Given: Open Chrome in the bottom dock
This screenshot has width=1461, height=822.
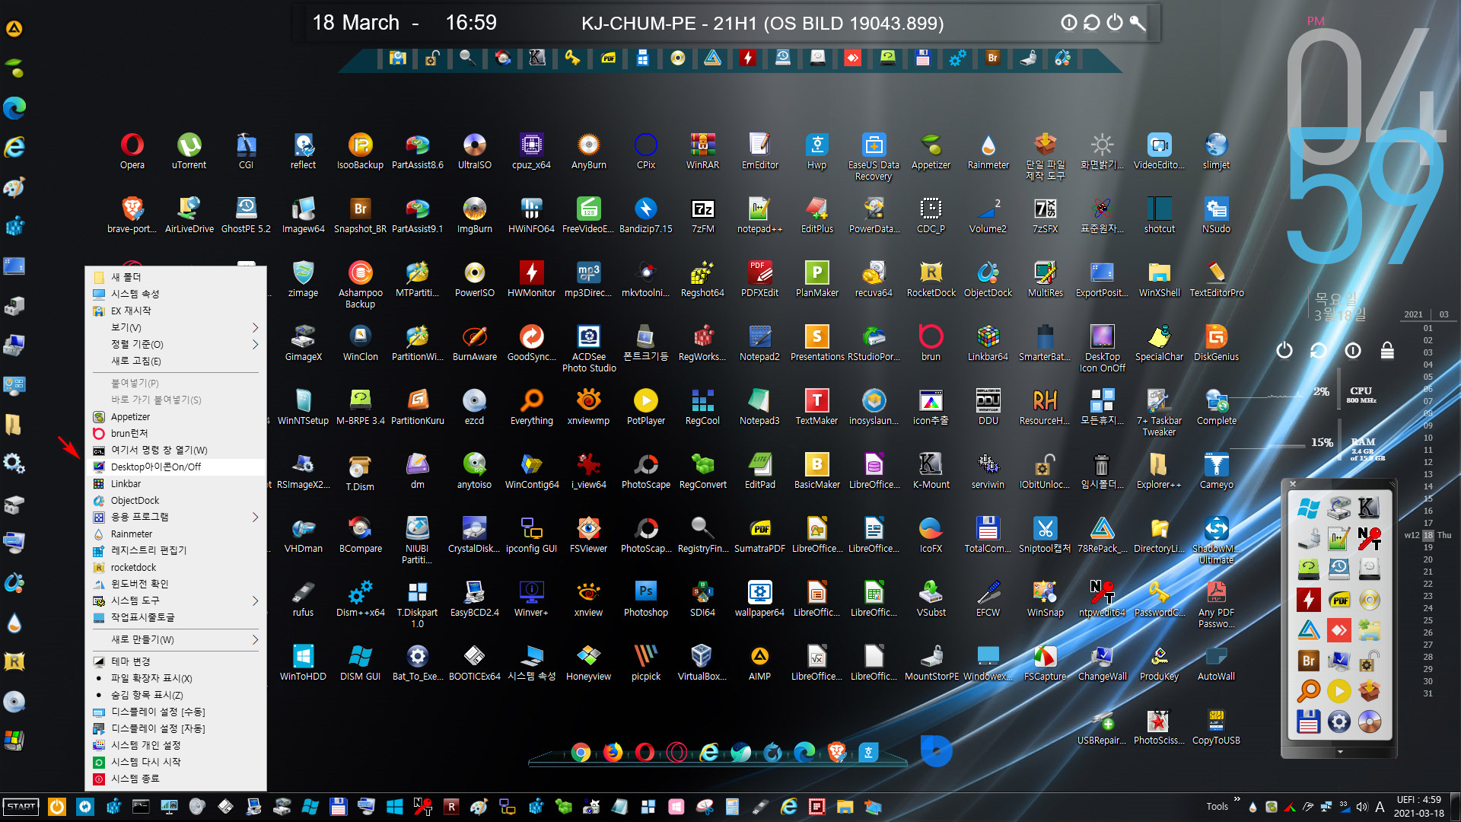Looking at the screenshot, I should pyautogui.click(x=581, y=752).
